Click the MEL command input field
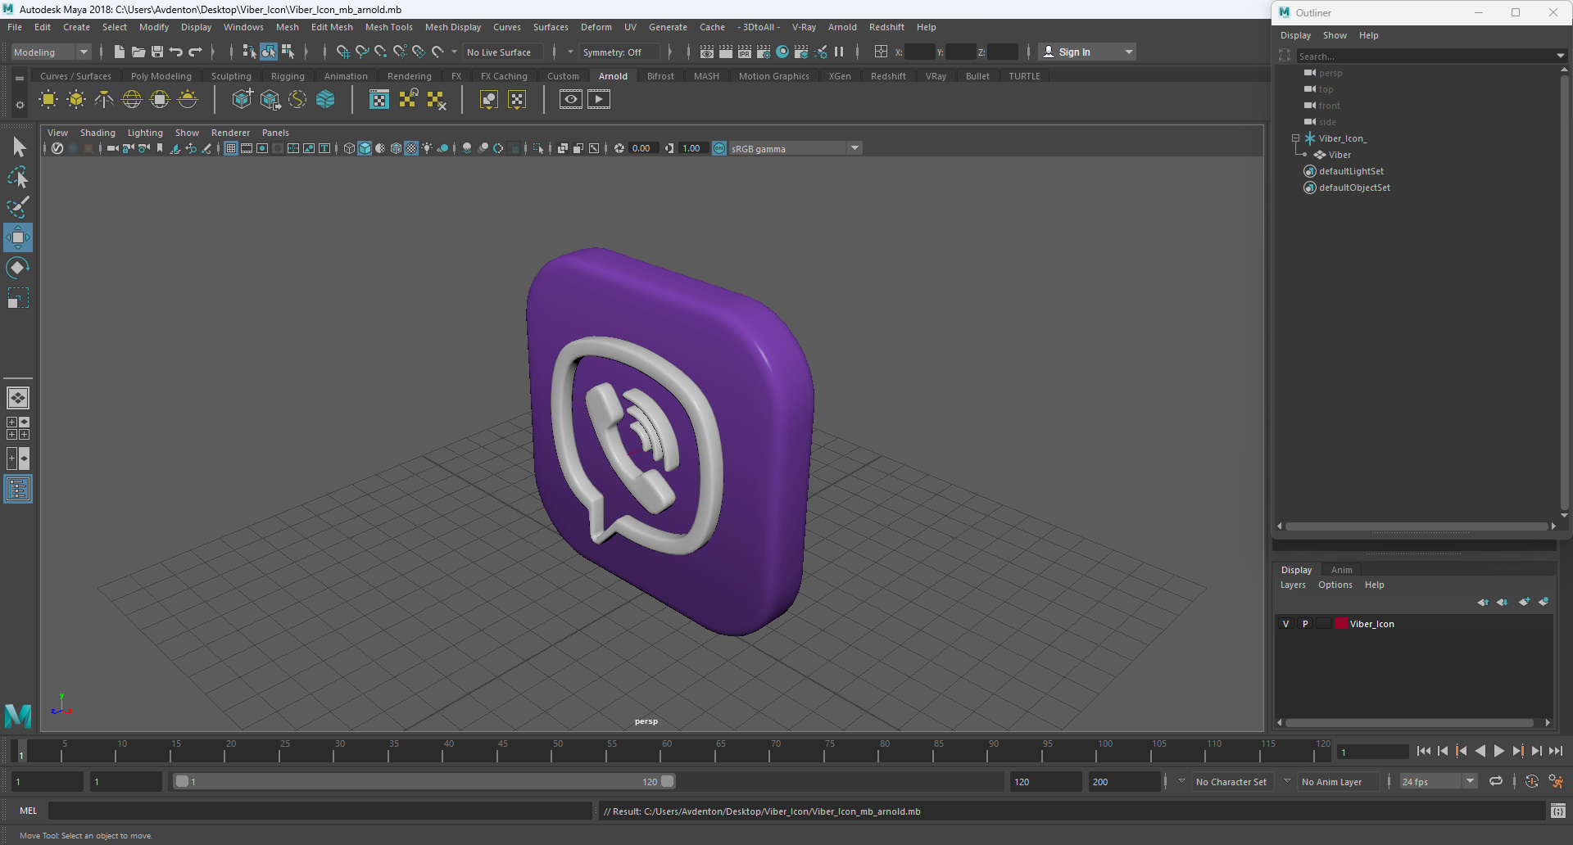This screenshot has height=845, width=1573. tap(320, 811)
